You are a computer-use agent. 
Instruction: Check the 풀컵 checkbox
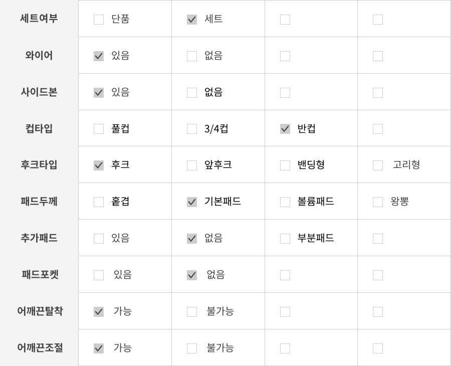[x=99, y=129]
